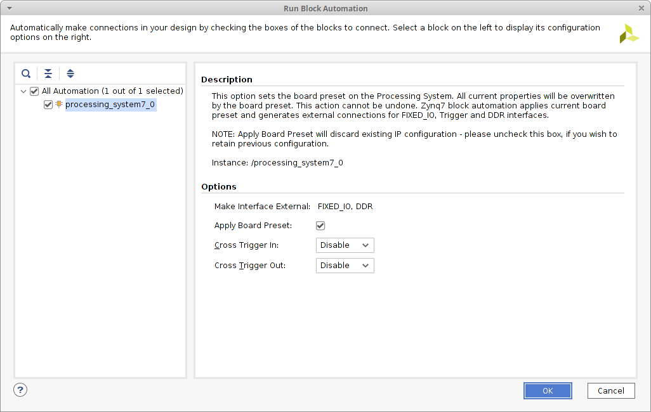
Task: Click the IP block icon beside processing_system7_0
Action: (x=59, y=105)
